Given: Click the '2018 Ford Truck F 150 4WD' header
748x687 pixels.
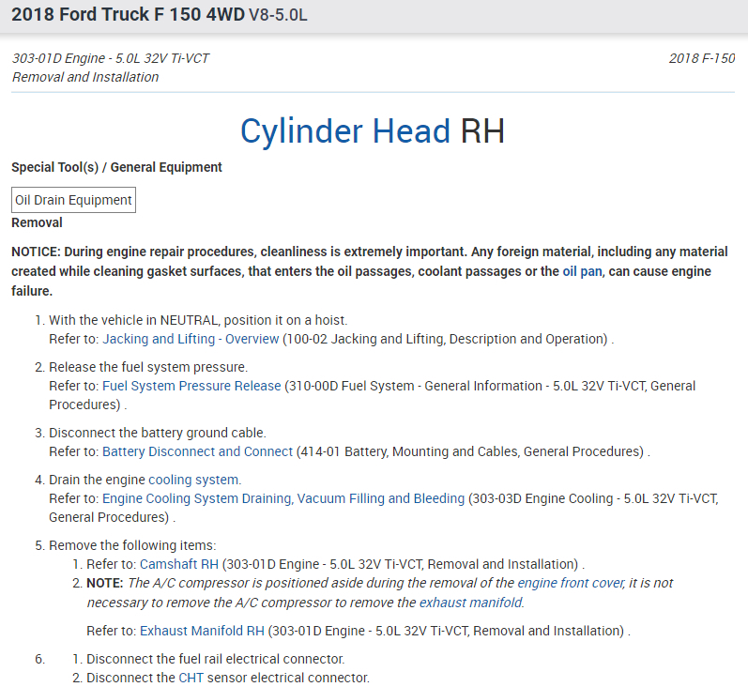Looking at the screenshot, I should (x=128, y=14).
